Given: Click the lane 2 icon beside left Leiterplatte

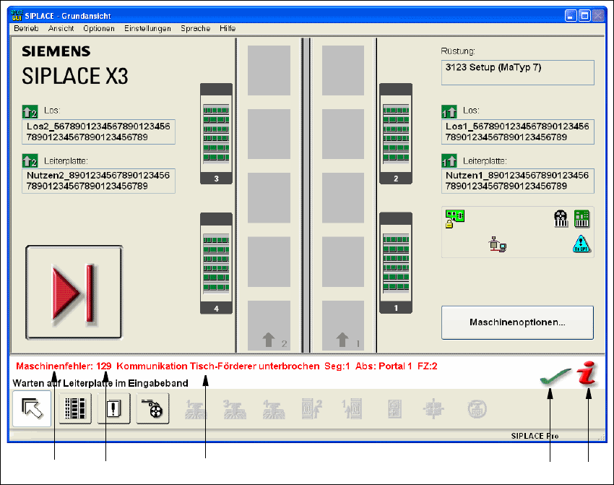Looking at the screenshot, I should tap(30, 160).
